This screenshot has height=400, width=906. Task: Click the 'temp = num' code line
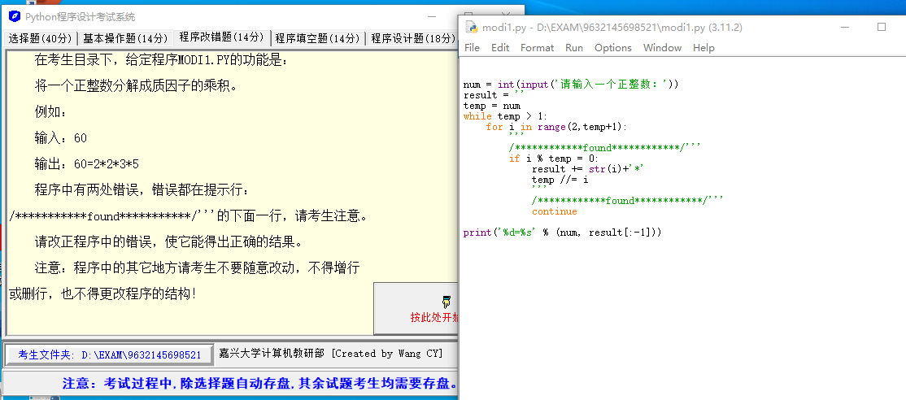[492, 107]
